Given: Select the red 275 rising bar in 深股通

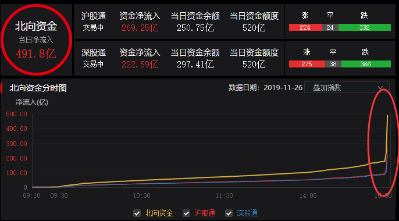Looking at the screenshot, I should pyautogui.click(x=307, y=64).
